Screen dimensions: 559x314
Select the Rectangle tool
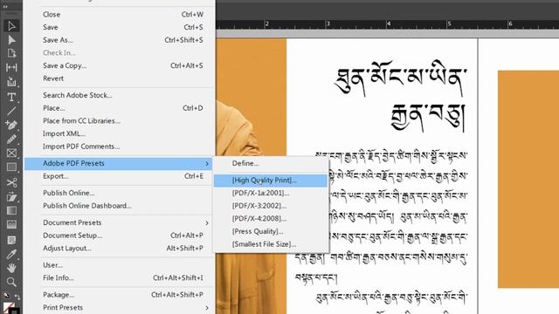pos(11,167)
